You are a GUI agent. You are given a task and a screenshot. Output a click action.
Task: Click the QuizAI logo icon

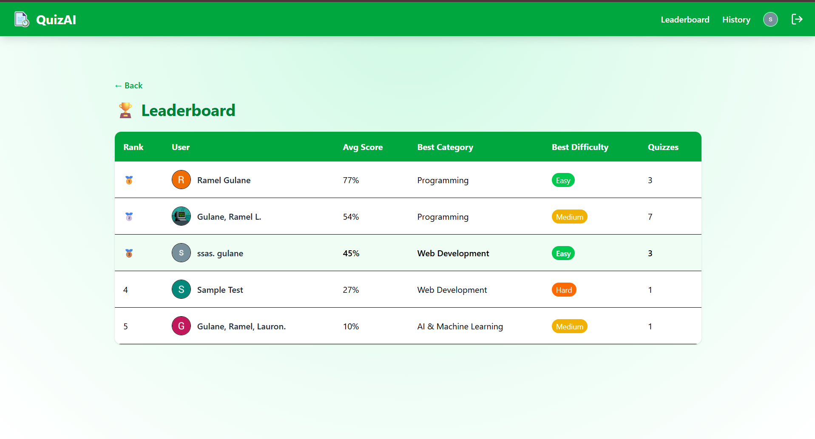coord(22,20)
